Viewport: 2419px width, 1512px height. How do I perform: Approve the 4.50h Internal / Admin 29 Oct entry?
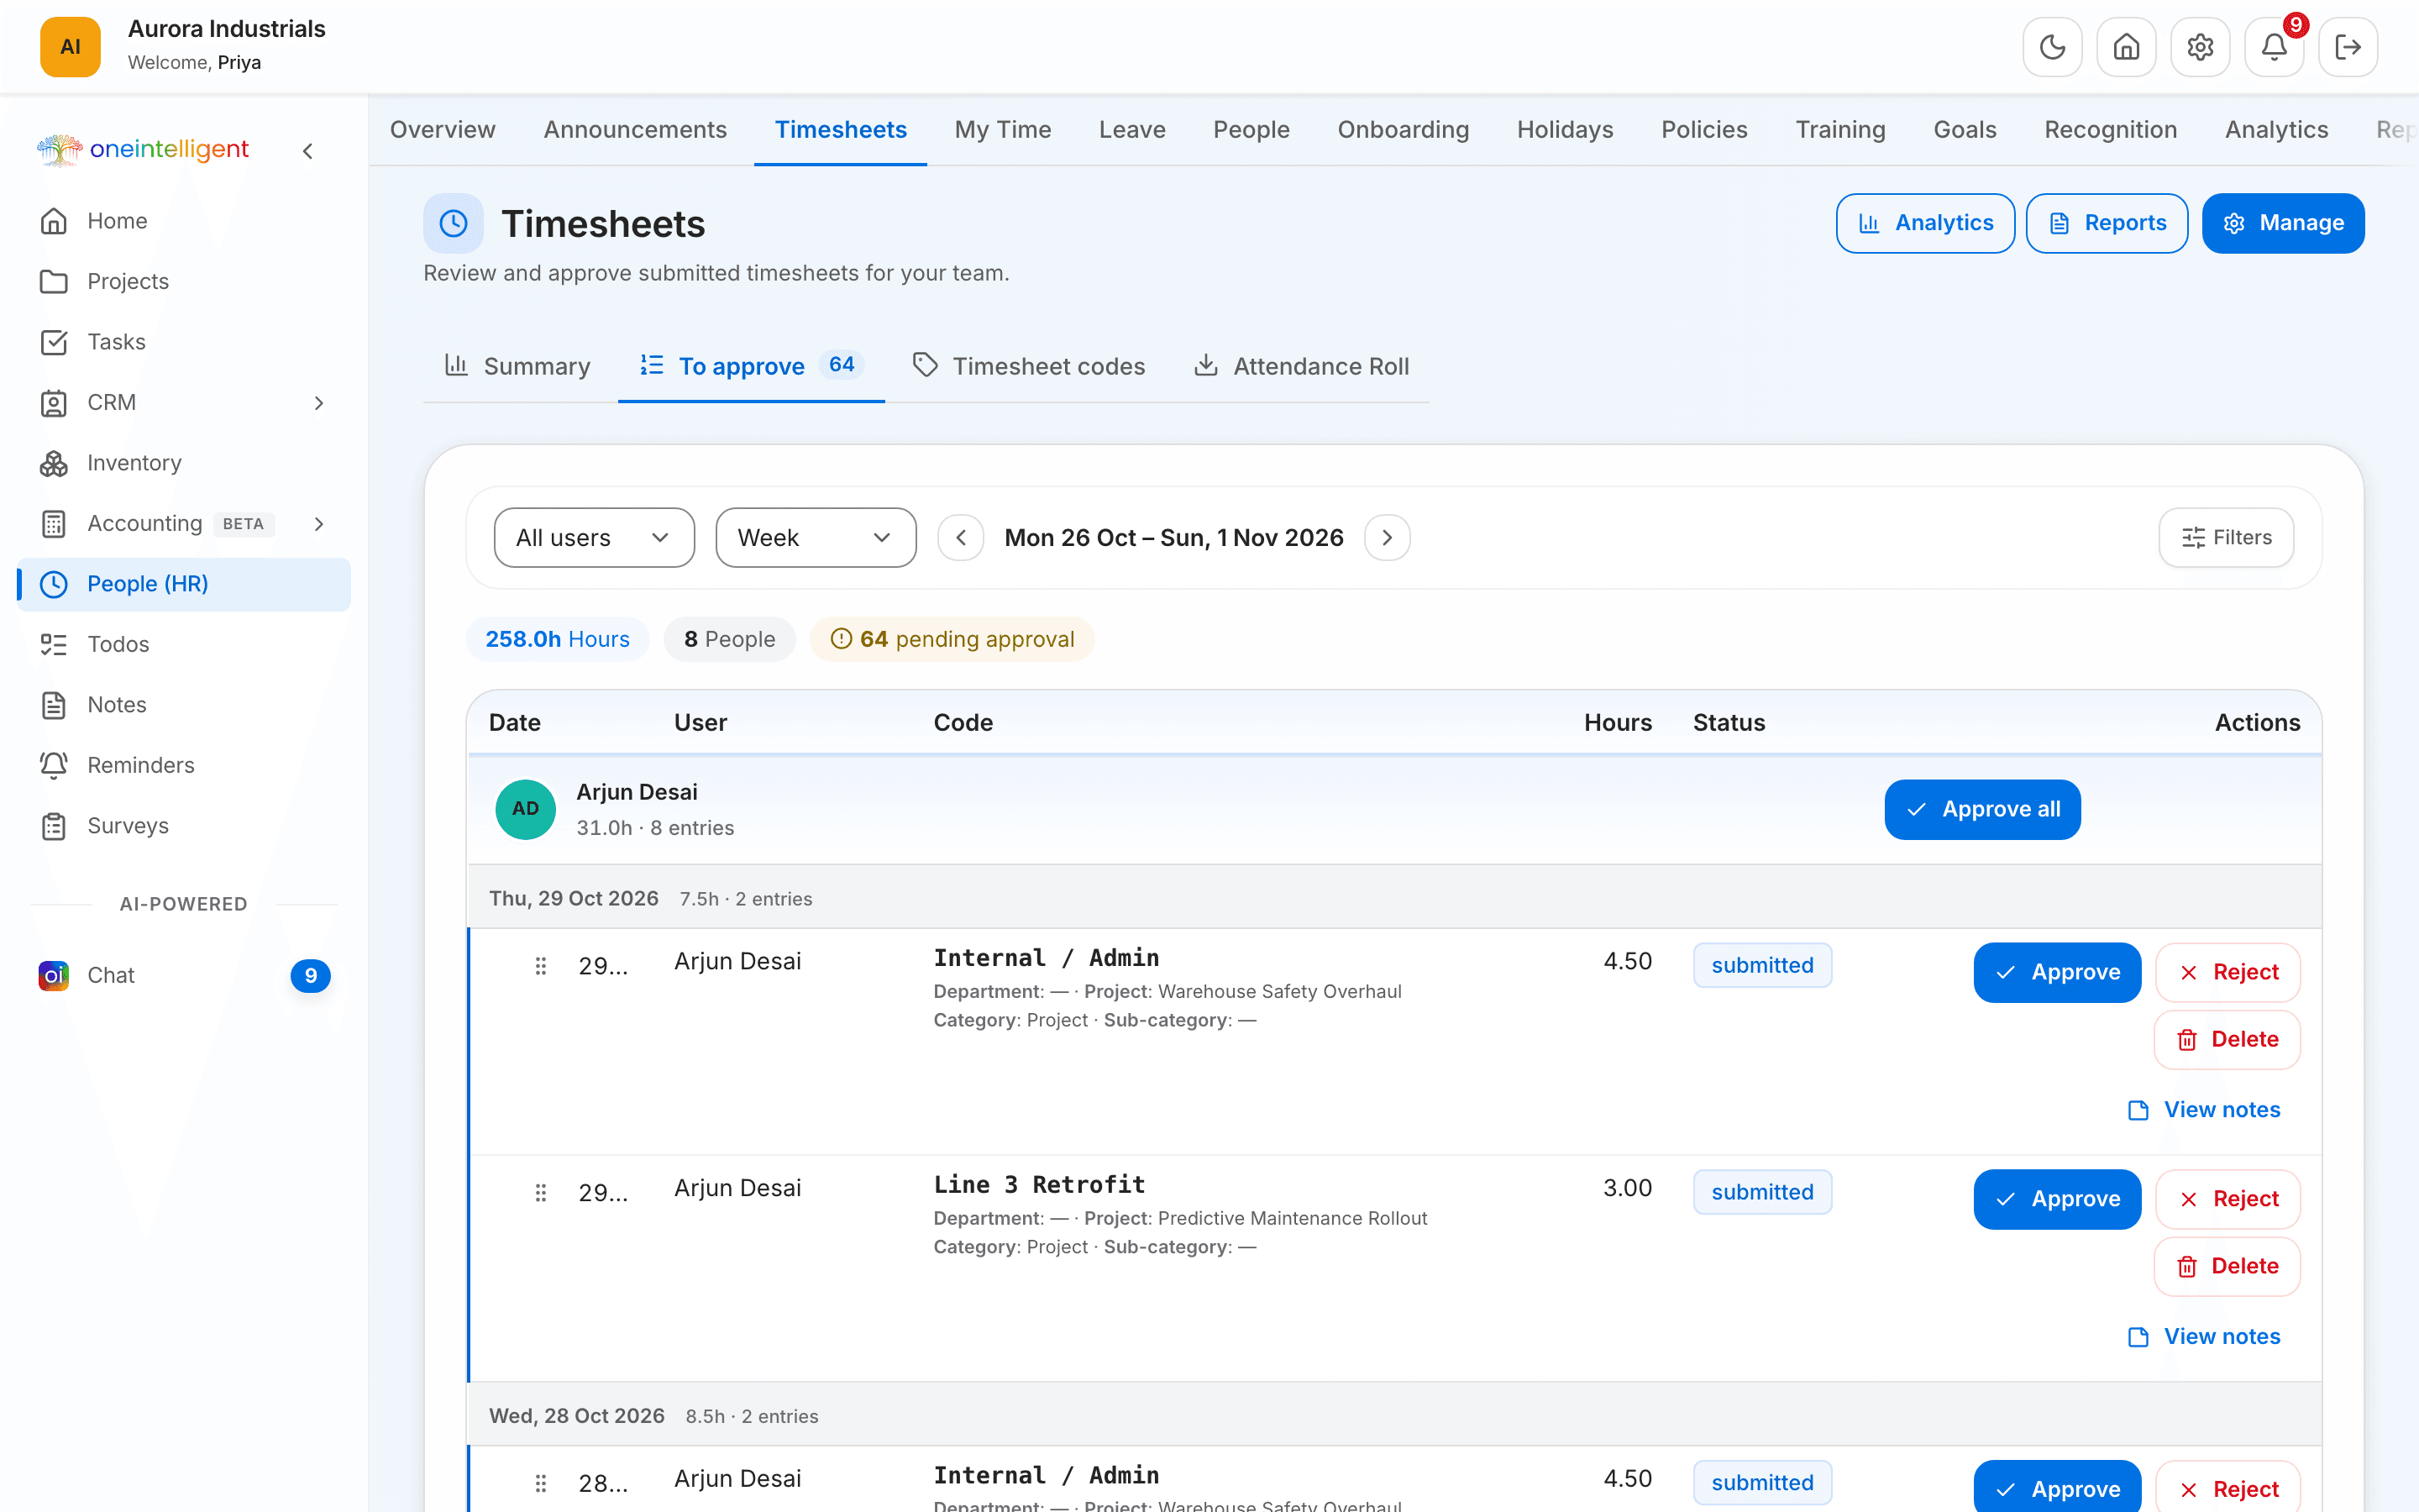[x=2057, y=973]
